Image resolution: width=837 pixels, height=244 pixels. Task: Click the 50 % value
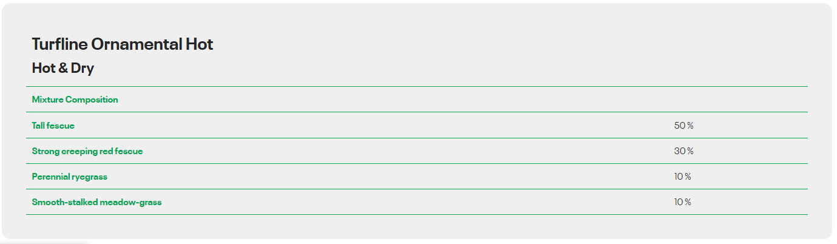point(683,126)
